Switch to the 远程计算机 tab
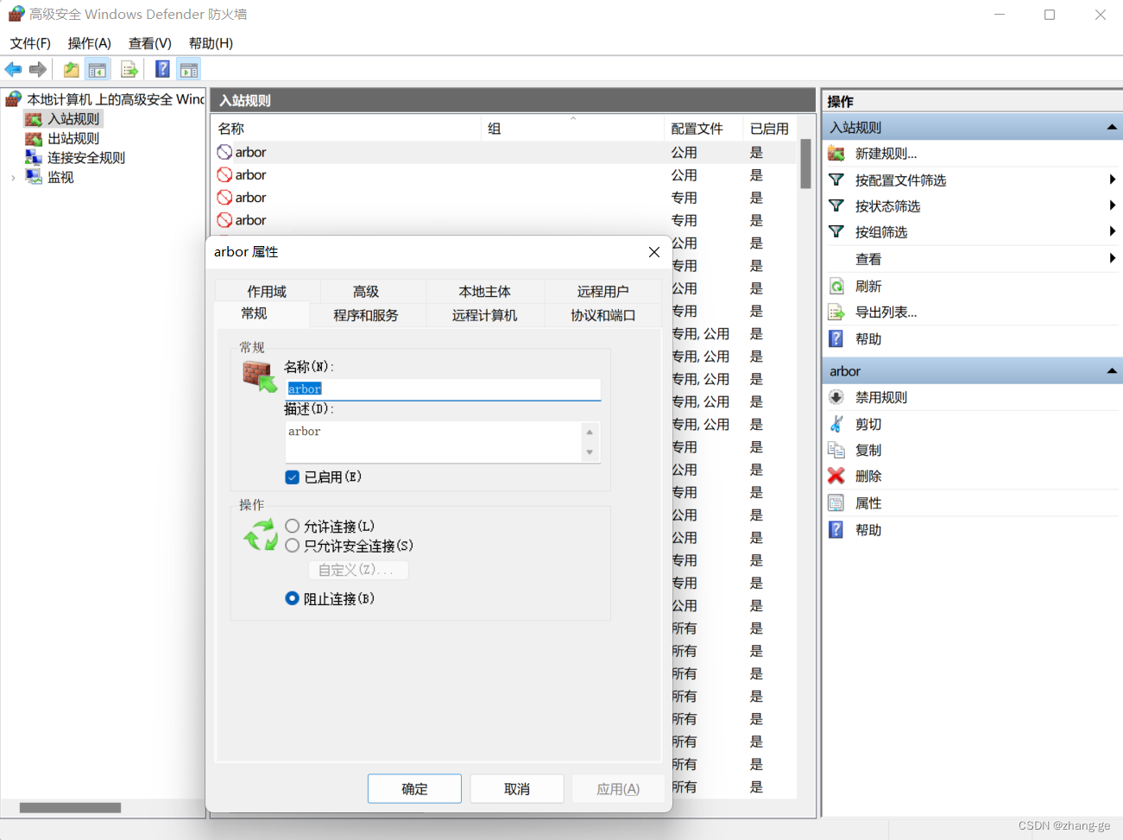The image size is (1123, 840). click(x=484, y=315)
